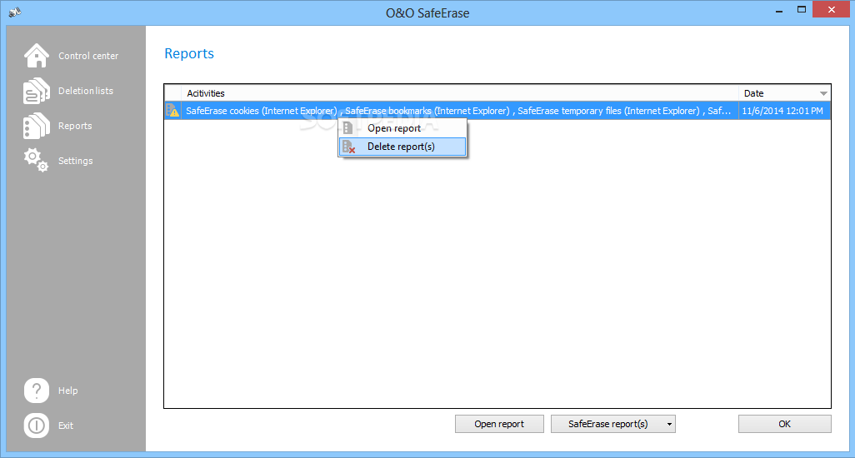The width and height of the screenshot is (855, 458).
Task: Click the Delete report(s) icon with red X
Action: pos(349,147)
